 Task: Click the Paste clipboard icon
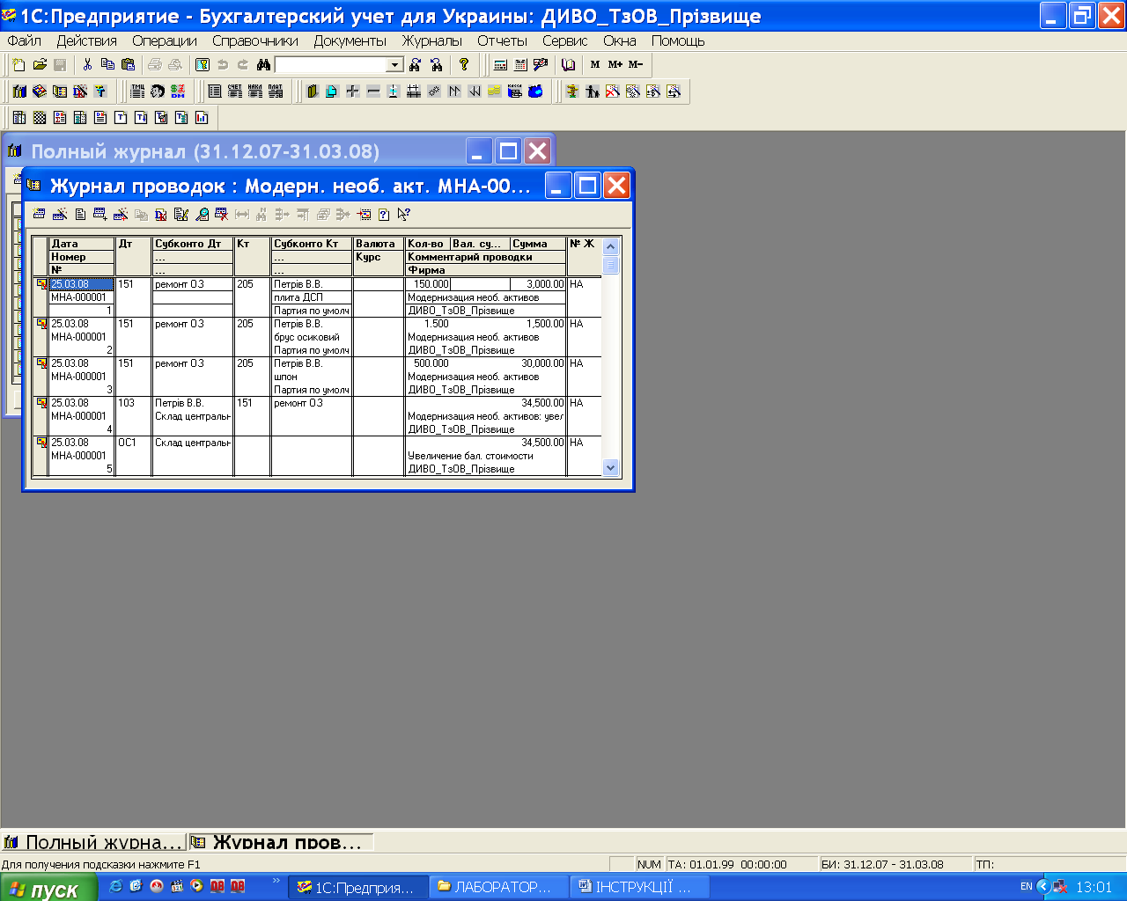pos(128,64)
